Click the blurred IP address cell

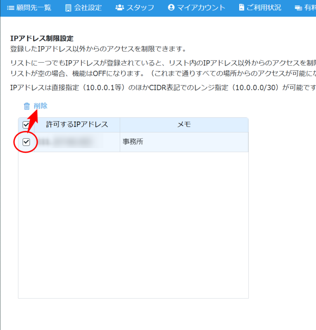coord(77,142)
